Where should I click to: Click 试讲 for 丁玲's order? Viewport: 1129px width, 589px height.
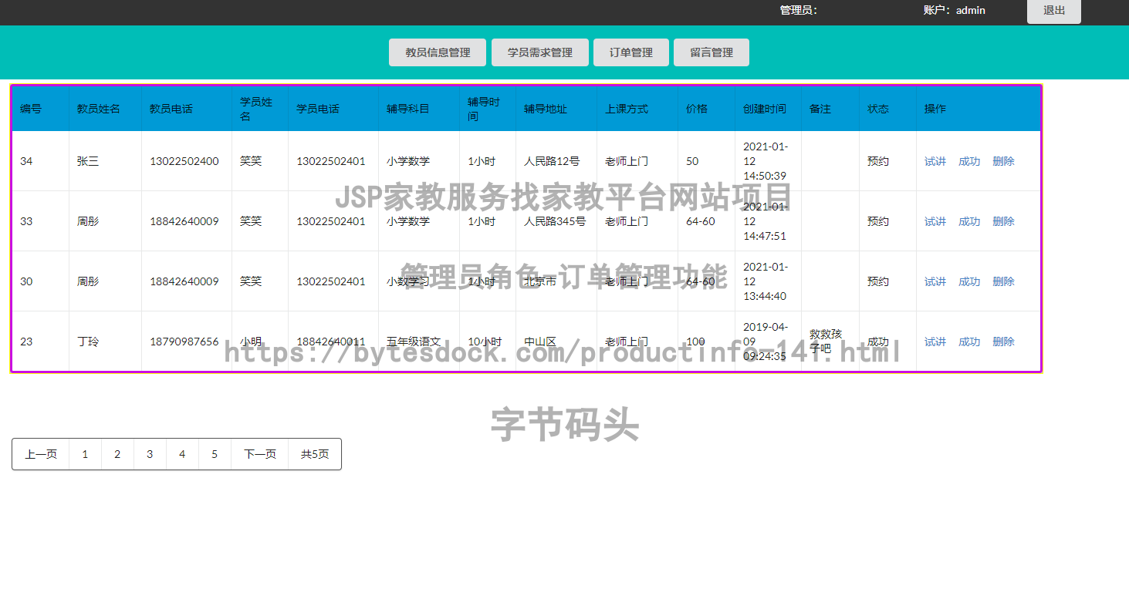[935, 342]
